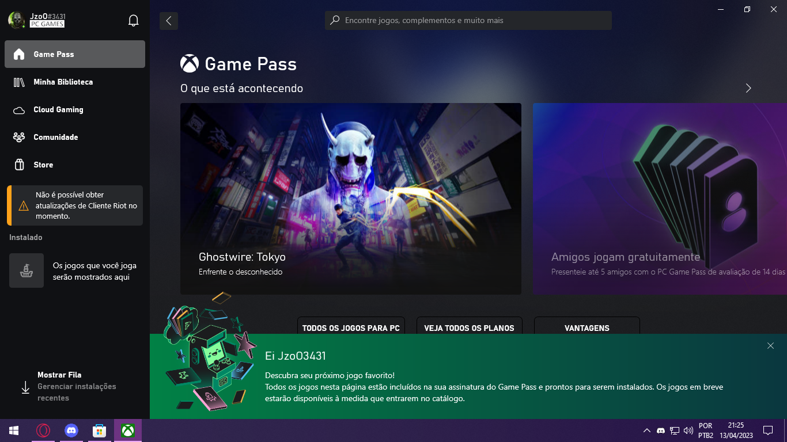Open Opera browser from taskbar
This screenshot has width=787, height=442.
tap(43, 430)
